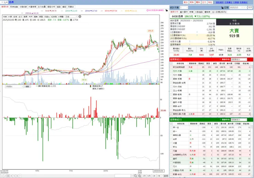Toggle the 分價量 button
Image resolution: width=254 pixels, height=178 pixels.
61,16
